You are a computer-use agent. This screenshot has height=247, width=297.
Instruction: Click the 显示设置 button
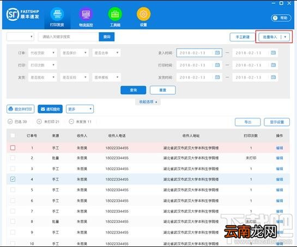click(x=277, y=122)
